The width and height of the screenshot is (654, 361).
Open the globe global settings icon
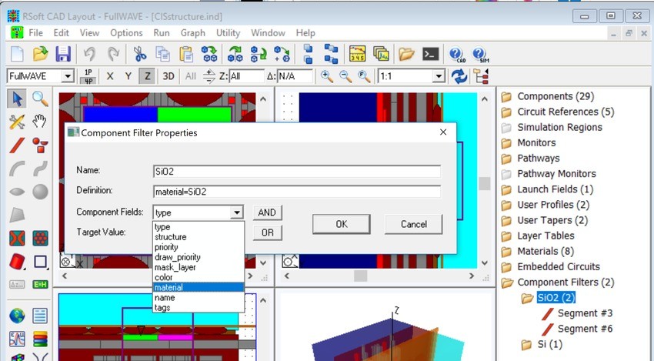[x=17, y=316]
